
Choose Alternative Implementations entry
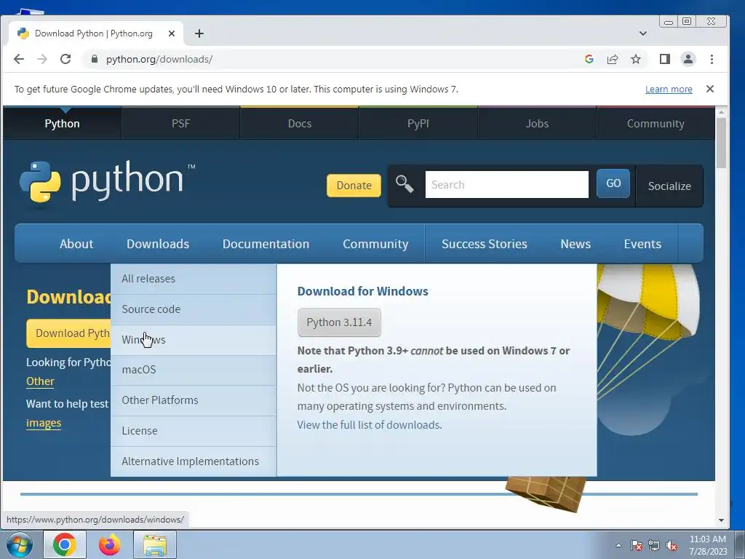pos(194,461)
